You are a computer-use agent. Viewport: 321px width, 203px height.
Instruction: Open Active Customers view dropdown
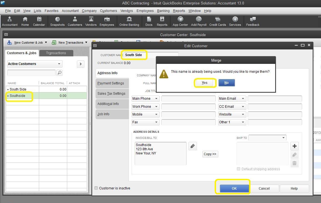pyautogui.click(x=35, y=64)
